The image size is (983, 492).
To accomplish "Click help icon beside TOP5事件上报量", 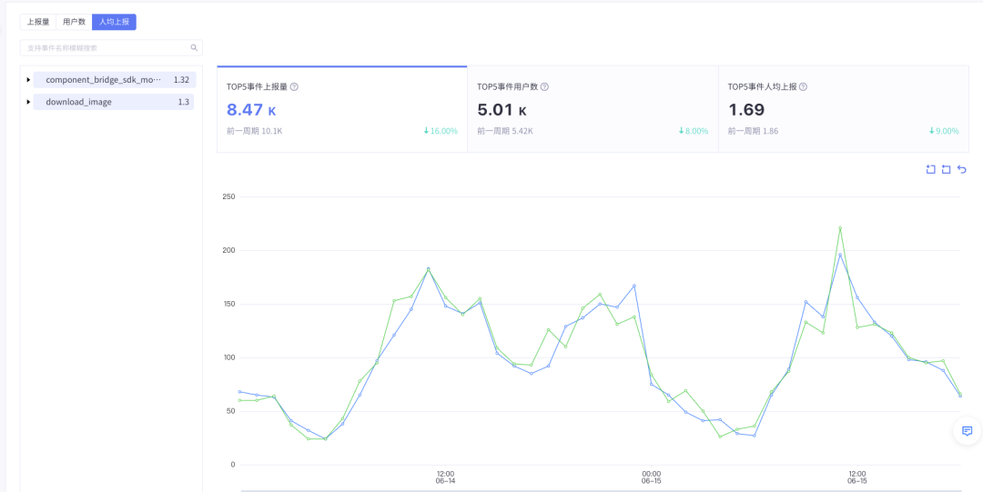I will tap(295, 87).
